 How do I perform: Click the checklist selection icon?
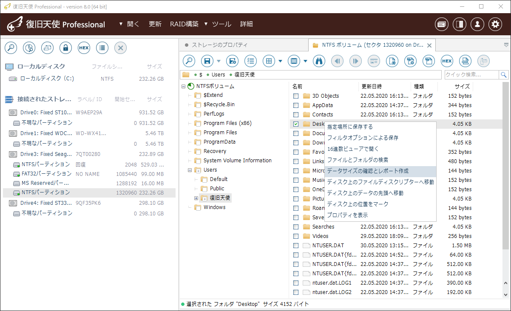[x=251, y=61]
